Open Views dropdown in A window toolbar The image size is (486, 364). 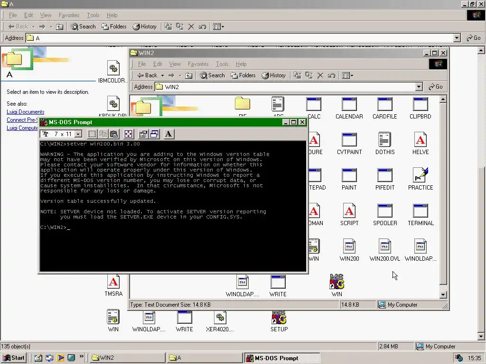pos(218,27)
